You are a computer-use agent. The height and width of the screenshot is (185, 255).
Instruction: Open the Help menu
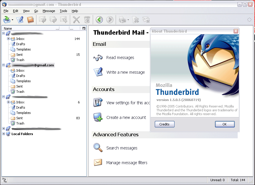coord(75,11)
